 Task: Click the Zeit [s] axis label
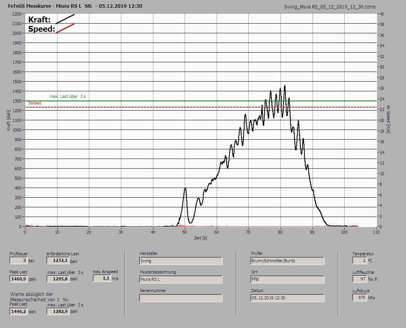point(200,238)
